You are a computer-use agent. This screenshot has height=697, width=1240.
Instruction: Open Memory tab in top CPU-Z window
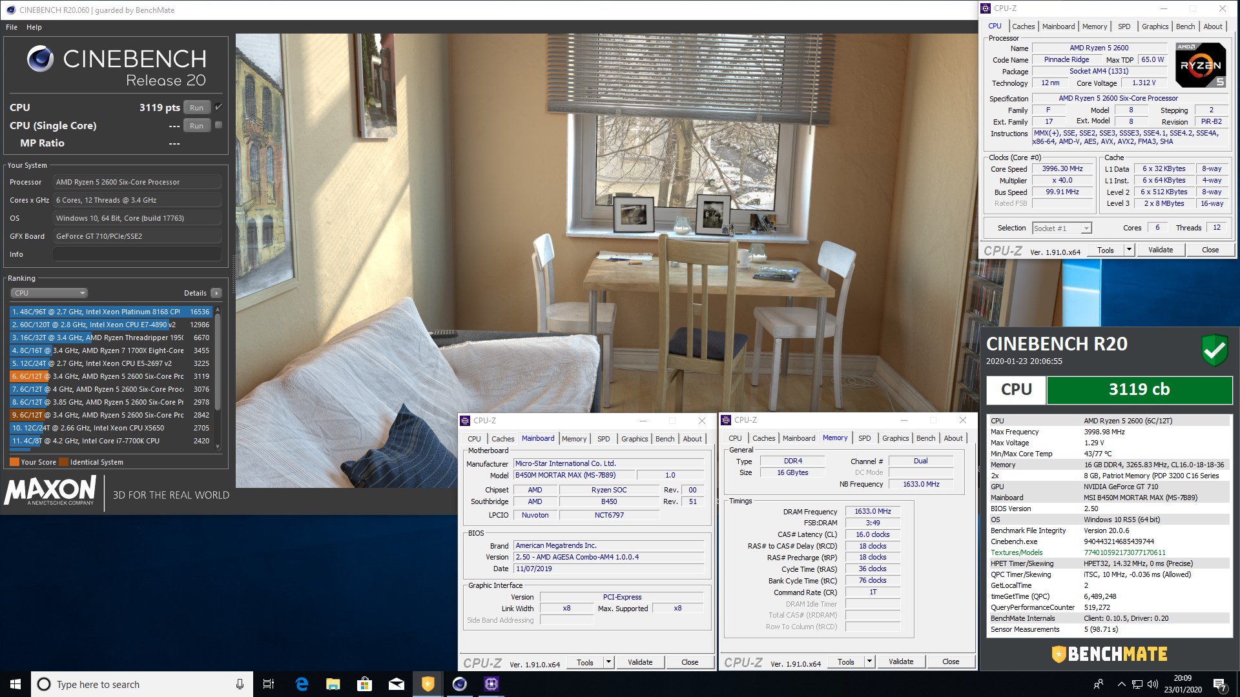click(1095, 26)
